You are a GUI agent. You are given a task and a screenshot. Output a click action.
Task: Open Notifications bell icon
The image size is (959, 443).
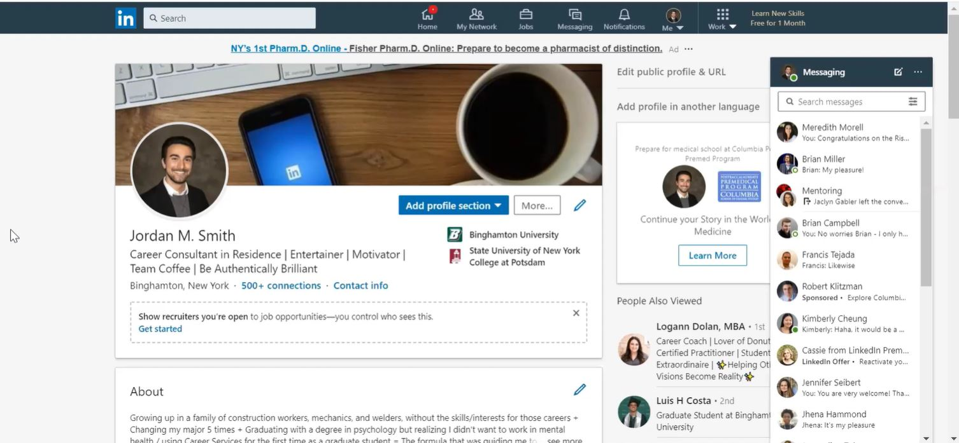point(624,14)
